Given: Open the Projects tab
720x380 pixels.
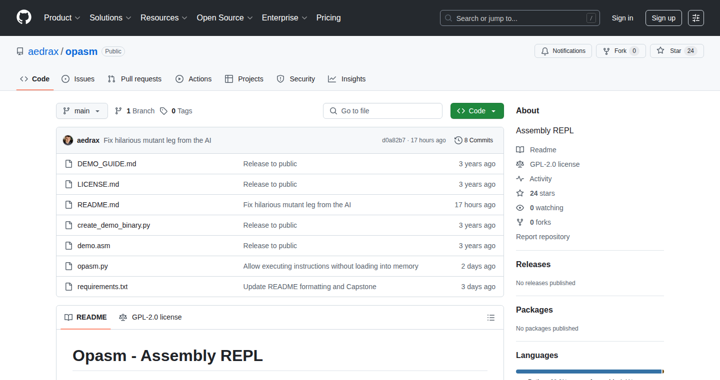Looking at the screenshot, I should click(x=244, y=79).
